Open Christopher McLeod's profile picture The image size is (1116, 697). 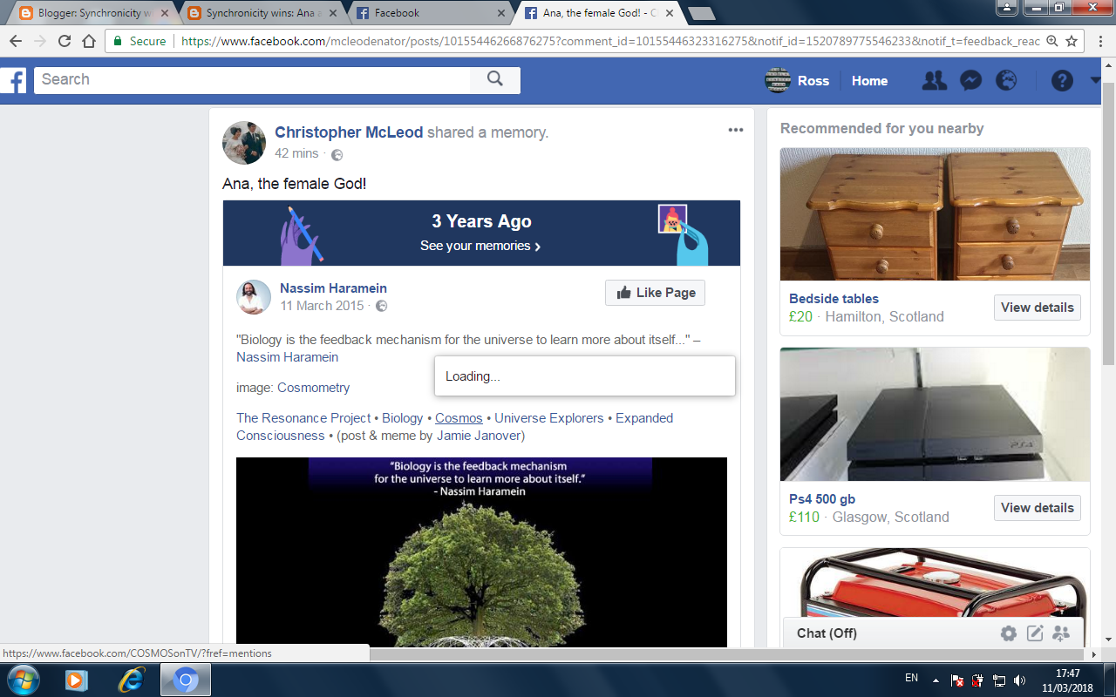244,143
